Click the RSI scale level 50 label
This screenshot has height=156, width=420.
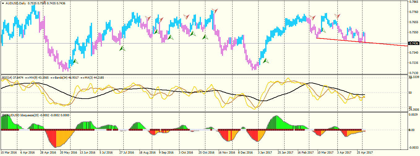[x=411, y=92]
